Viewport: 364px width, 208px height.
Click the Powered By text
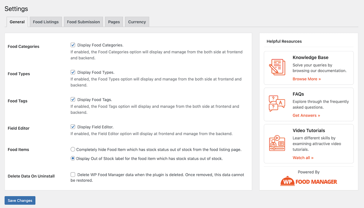tap(309, 172)
